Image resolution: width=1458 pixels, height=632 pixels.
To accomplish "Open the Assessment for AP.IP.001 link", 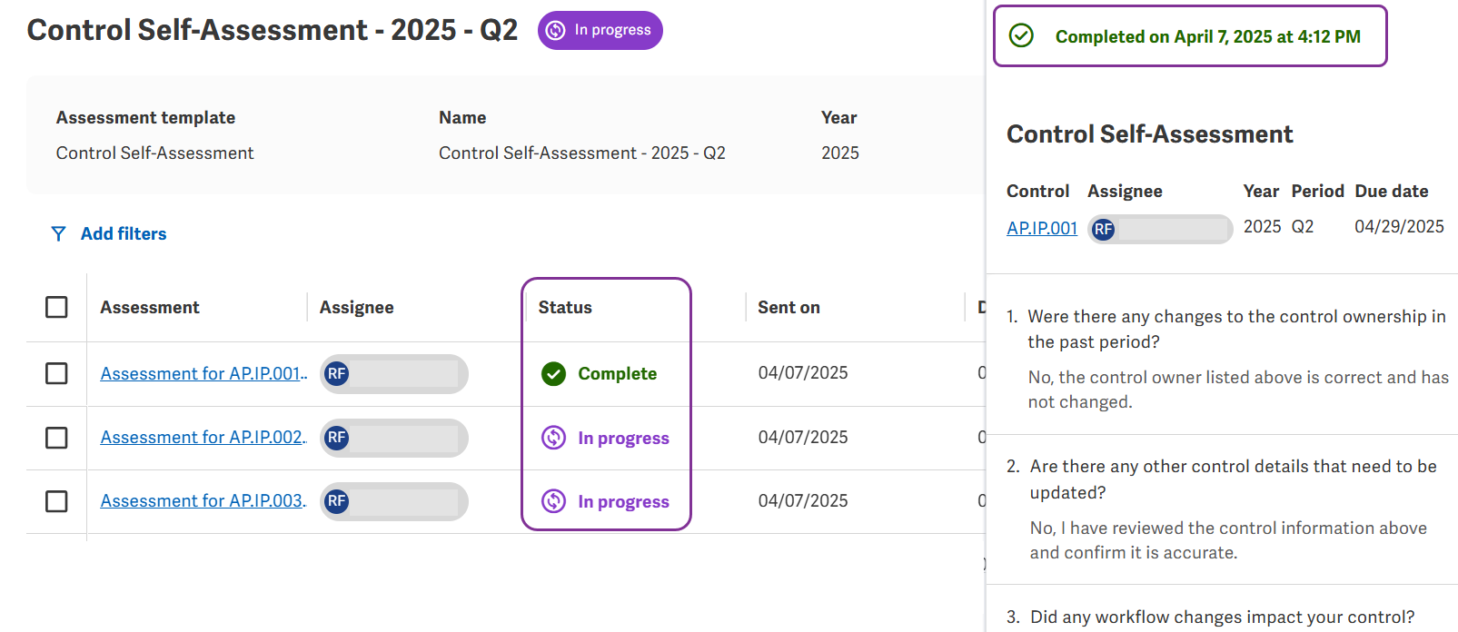I will [203, 373].
